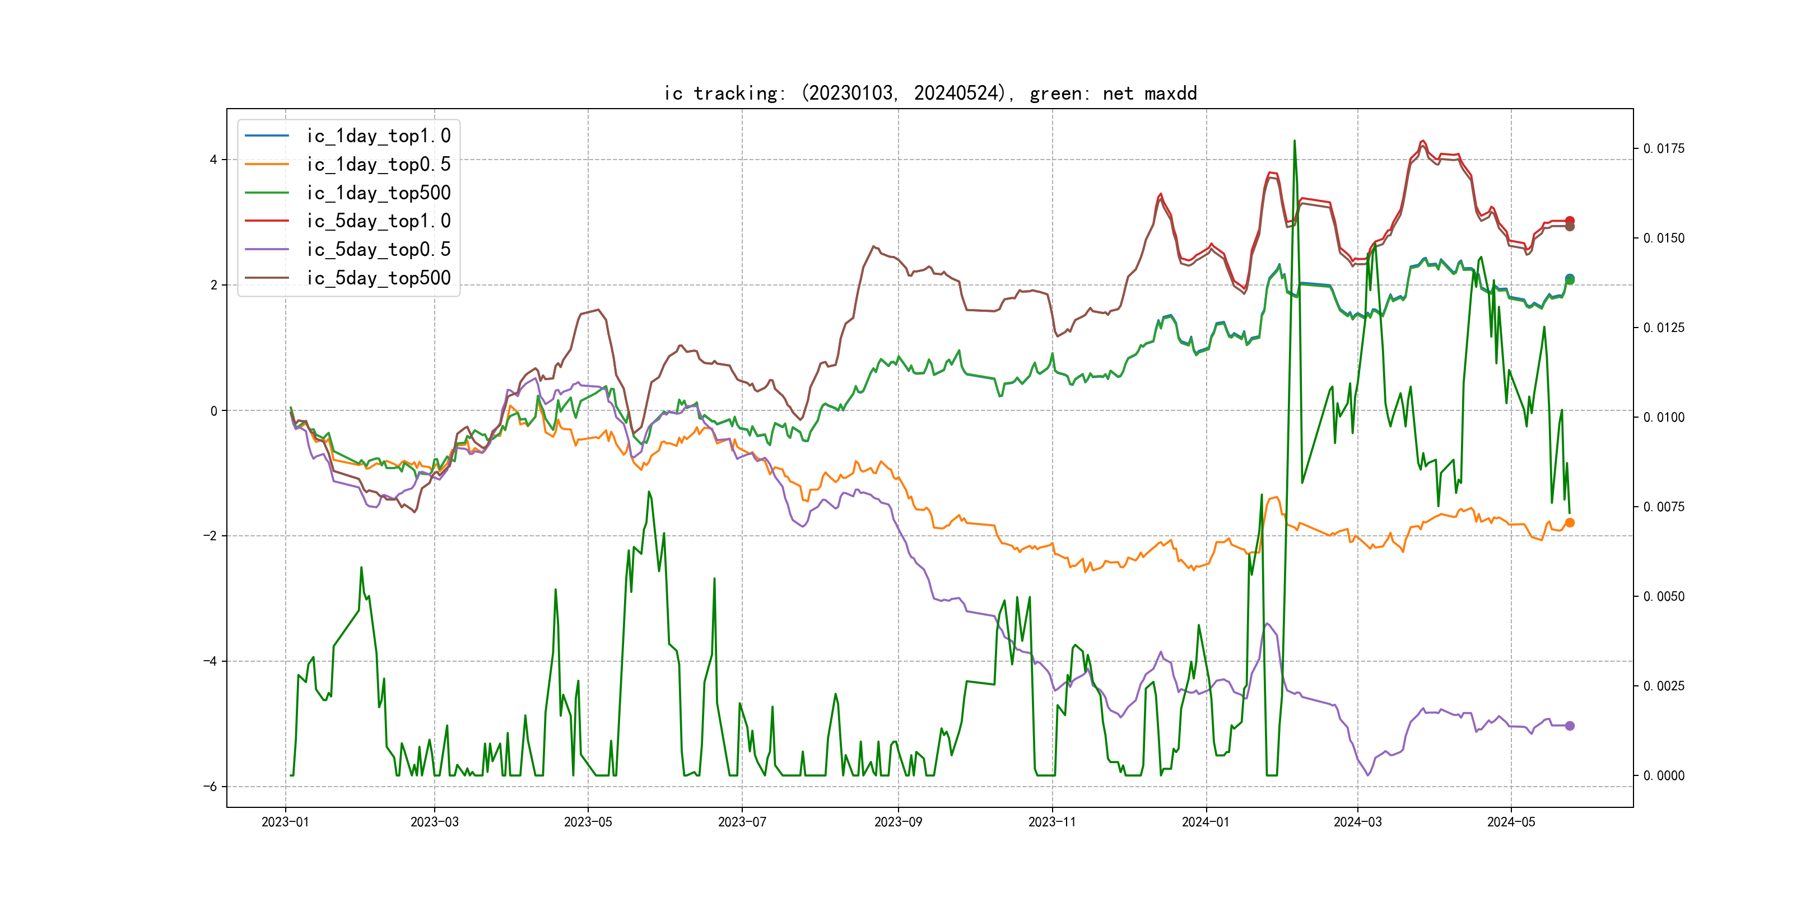
Task: Click the 0.0000 right-axis tick label
Action: point(1664,775)
